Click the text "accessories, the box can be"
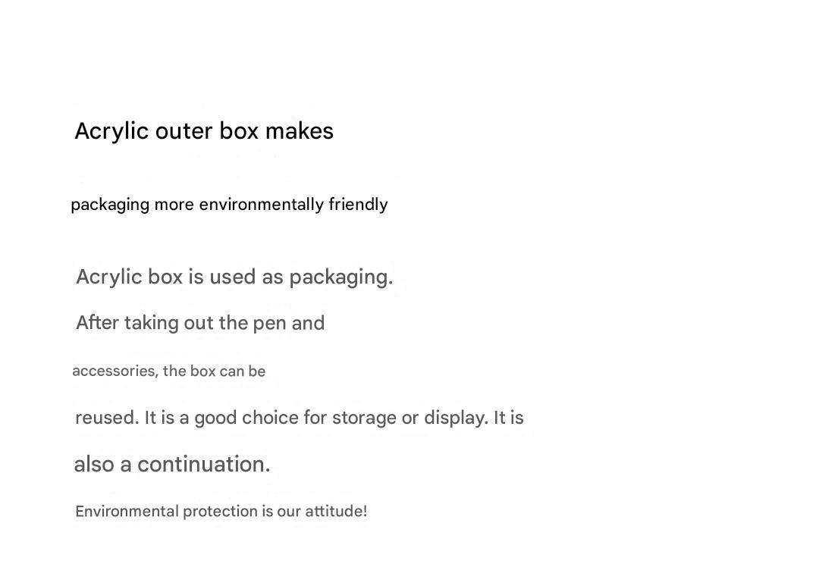 click(168, 371)
